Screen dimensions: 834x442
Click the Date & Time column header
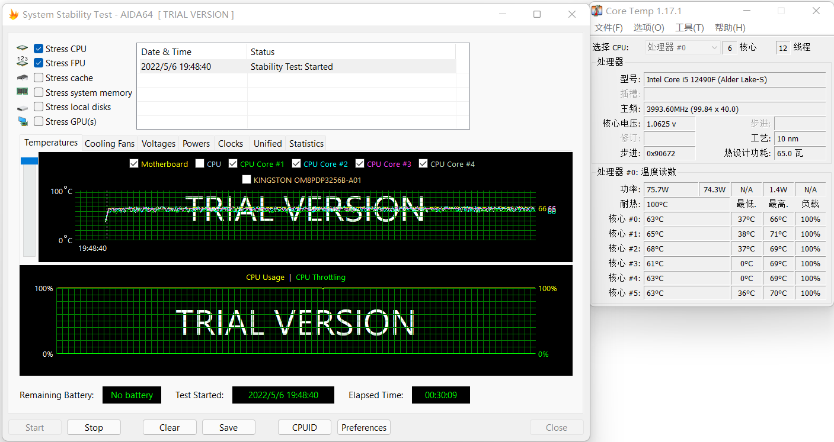(192, 51)
